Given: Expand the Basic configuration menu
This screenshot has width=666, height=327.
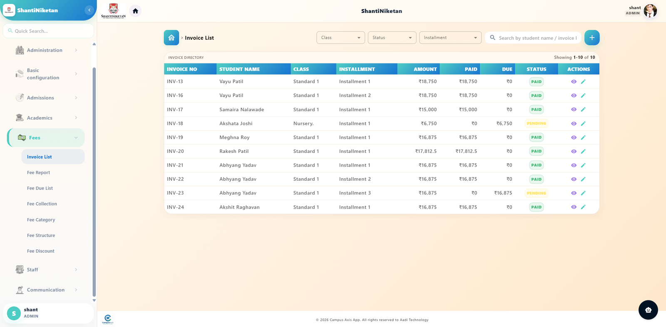Looking at the screenshot, I should pos(47,74).
